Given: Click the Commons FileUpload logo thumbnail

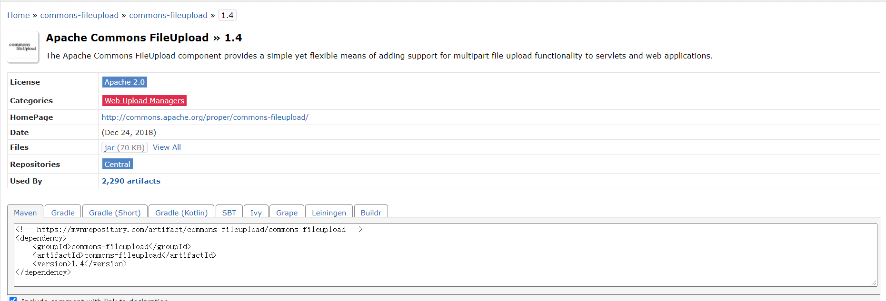Looking at the screenshot, I should tap(23, 47).
